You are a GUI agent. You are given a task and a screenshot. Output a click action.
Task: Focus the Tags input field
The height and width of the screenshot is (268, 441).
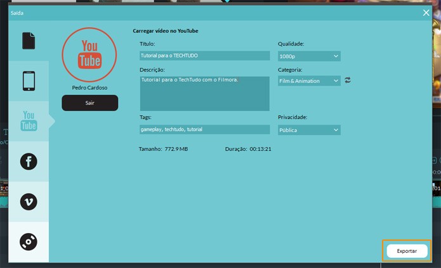click(x=204, y=129)
